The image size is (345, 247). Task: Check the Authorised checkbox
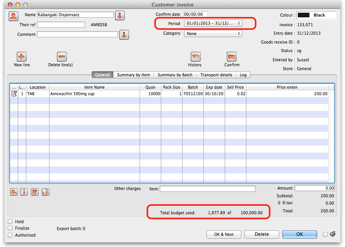tap(10, 235)
